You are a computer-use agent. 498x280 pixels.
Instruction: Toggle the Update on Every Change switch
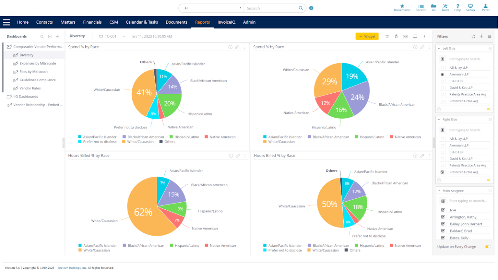tap(488, 247)
